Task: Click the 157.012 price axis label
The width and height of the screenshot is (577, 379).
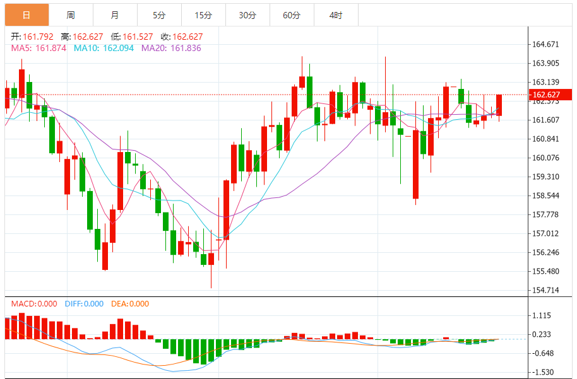Action: coord(545,233)
